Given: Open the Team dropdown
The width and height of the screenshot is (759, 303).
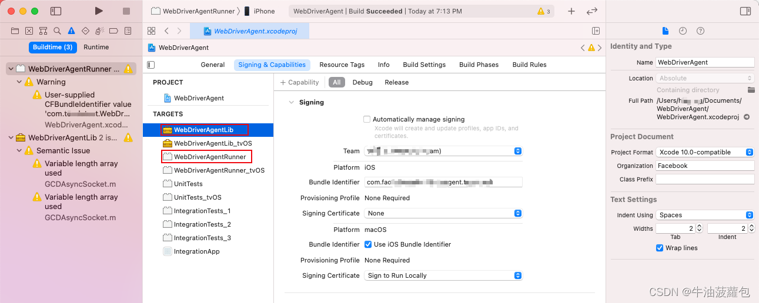Looking at the screenshot, I should pos(443,151).
